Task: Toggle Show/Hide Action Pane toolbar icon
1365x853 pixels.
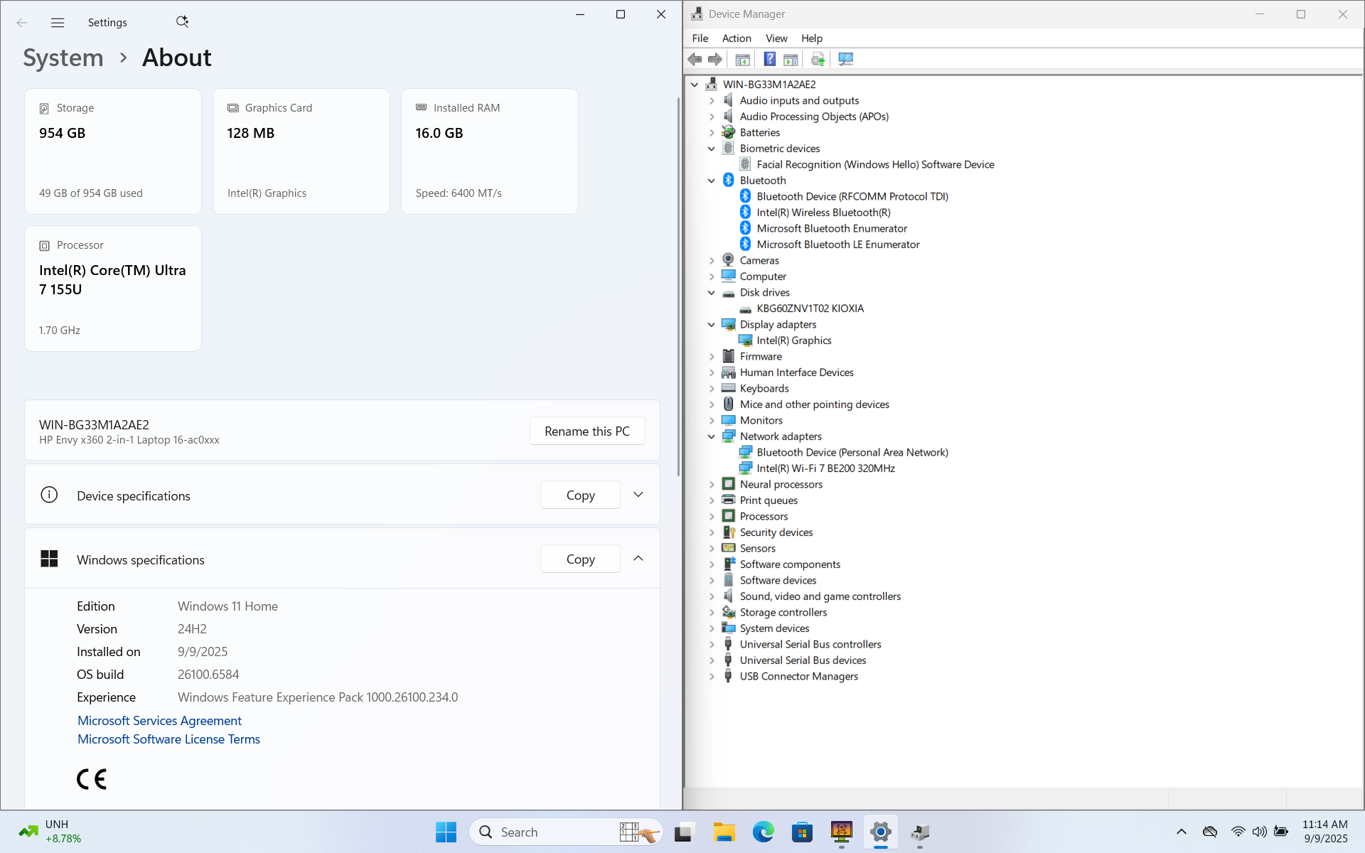Action: pyautogui.click(x=791, y=60)
